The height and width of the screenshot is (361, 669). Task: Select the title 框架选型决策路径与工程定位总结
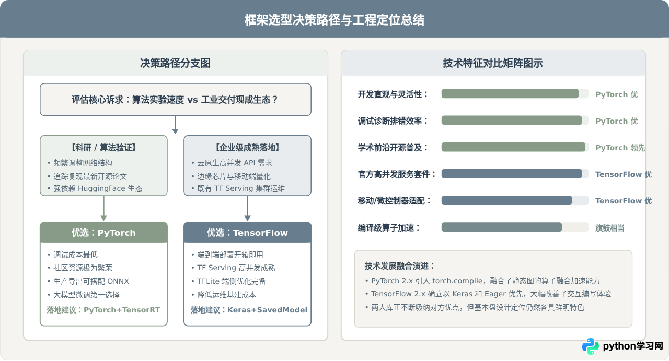click(x=334, y=20)
